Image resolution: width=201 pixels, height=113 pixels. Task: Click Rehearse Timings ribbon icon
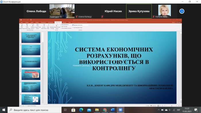(52, 26)
